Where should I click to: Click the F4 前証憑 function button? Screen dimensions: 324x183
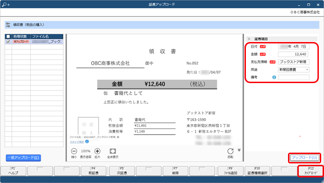[94, 171]
